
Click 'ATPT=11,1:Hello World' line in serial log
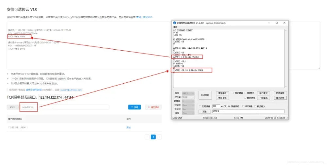[x=186, y=57]
